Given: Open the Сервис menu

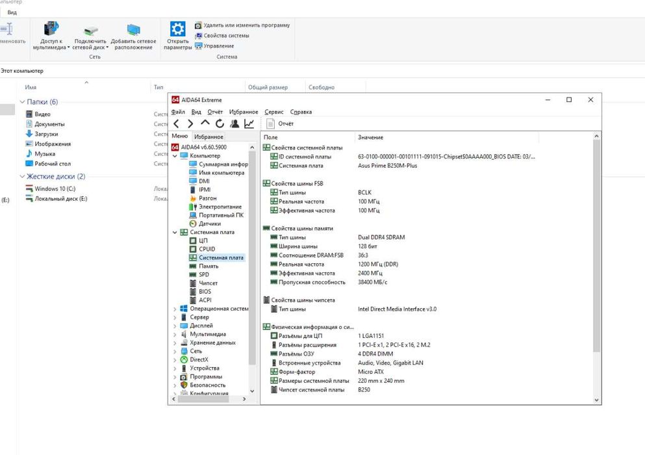Looking at the screenshot, I should [x=274, y=112].
